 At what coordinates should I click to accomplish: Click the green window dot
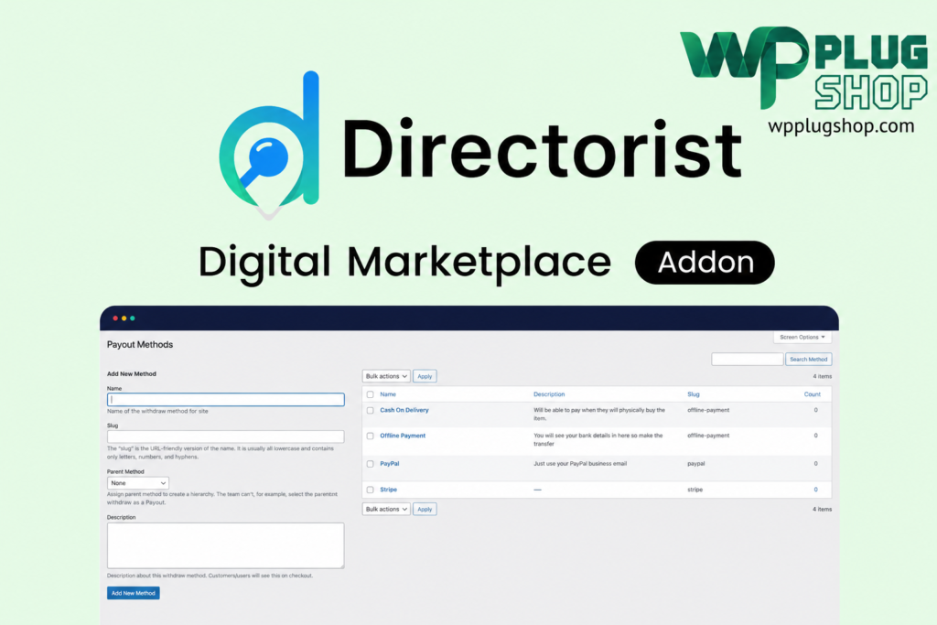pyautogui.click(x=132, y=318)
